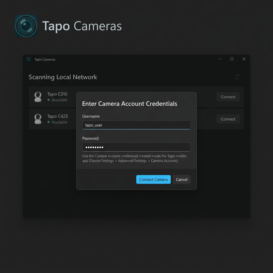Click the Tapo C425 device name
This screenshot has width=273, height=273.
58,116
